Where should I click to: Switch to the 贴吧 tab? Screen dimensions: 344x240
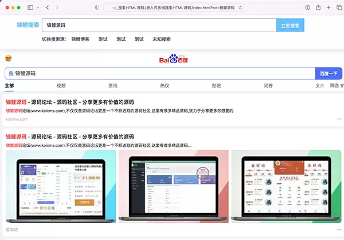(x=216, y=86)
